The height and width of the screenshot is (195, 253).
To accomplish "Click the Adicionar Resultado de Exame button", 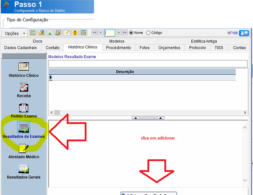I will pos(148,194).
